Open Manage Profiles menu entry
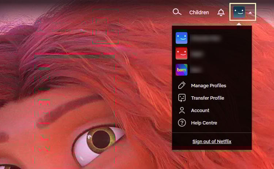This screenshot has height=169, width=274. point(209,85)
